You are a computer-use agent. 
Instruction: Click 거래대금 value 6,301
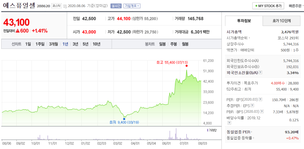click(197, 32)
